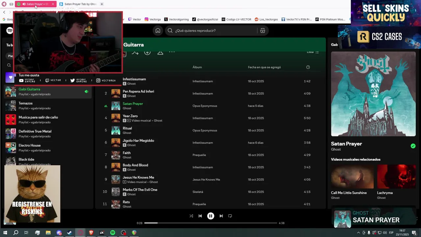Skip to next track
Image resolution: width=421 pixels, height=237 pixels.
pos(221,216)
